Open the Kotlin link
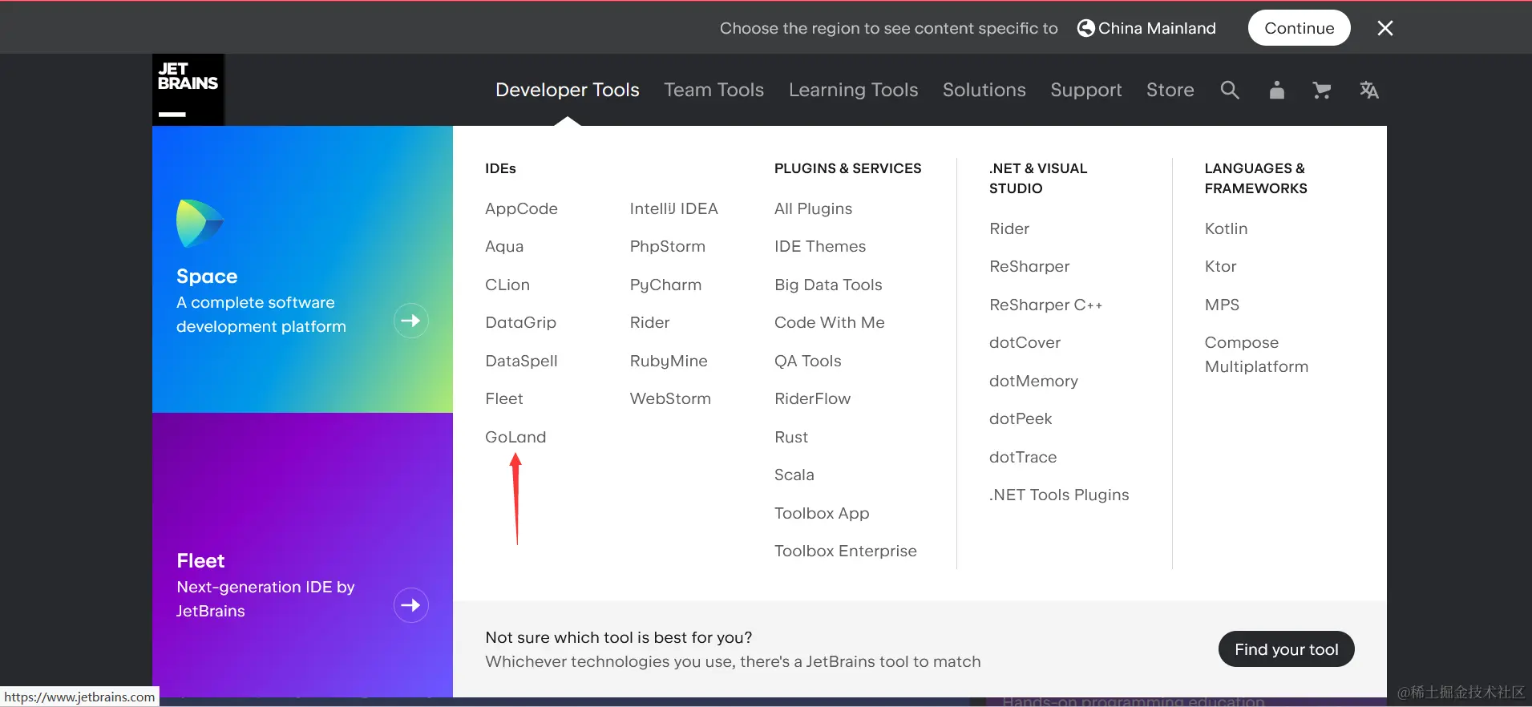Viewport: 1532px width, 707px height. pyautogui.click(x=1226, y=228)
